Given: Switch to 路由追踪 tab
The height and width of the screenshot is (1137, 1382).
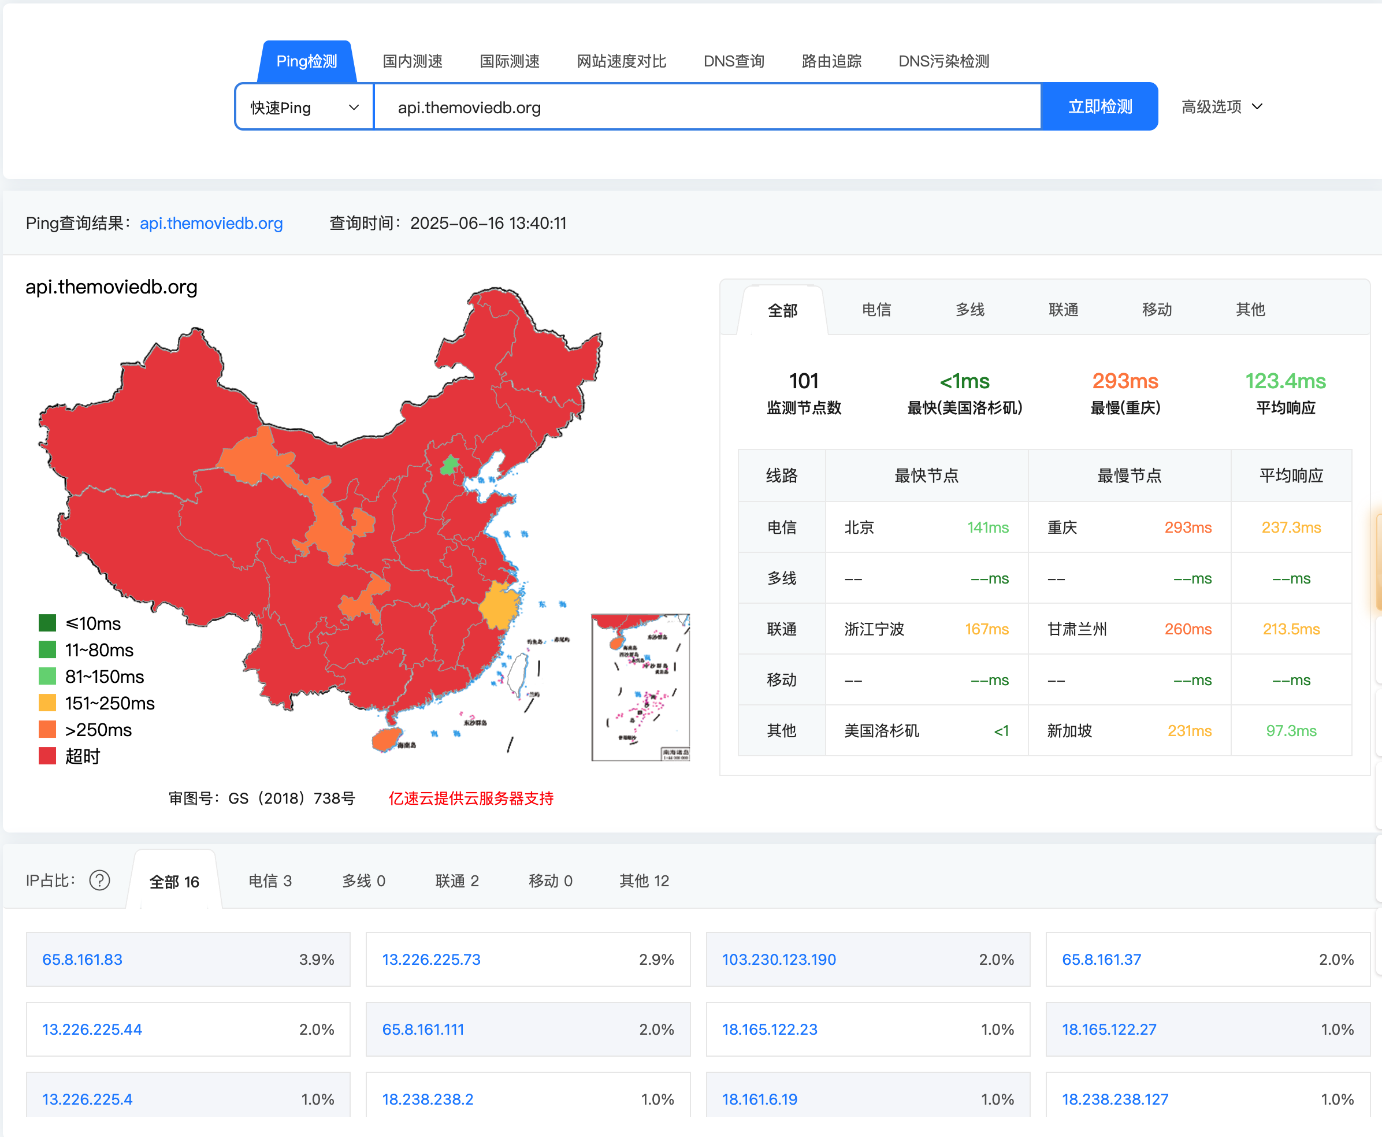Looking at the screenshot, I should tap(831, 62).
